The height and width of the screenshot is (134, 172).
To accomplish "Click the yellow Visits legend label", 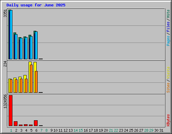I will [168, 73].
